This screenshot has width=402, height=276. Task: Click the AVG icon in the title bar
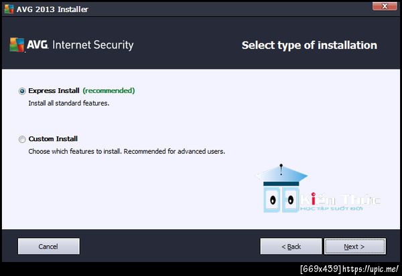click(x=9, y=9)
